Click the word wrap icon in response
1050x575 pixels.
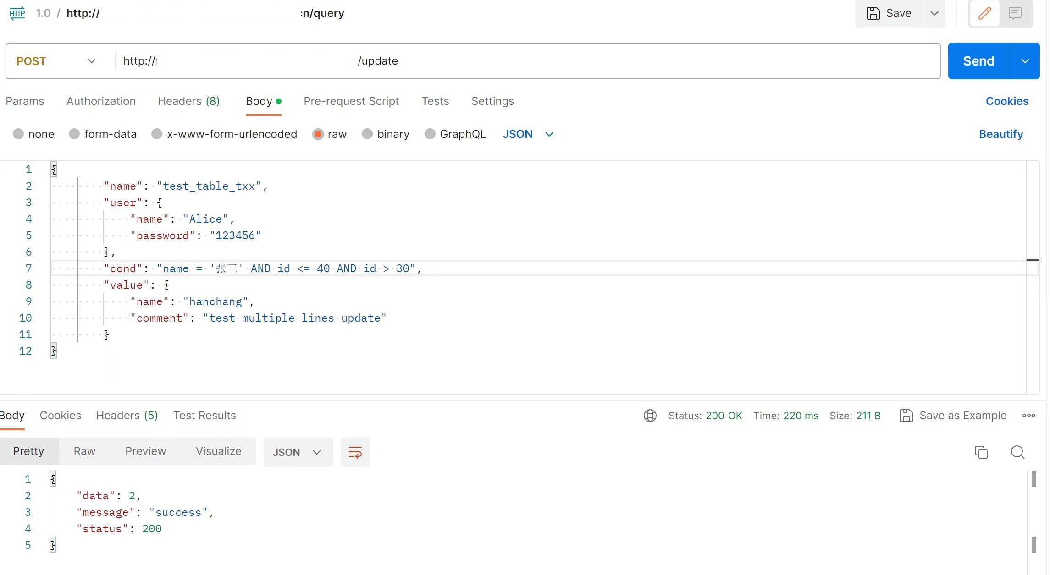[x=355, y=452]
